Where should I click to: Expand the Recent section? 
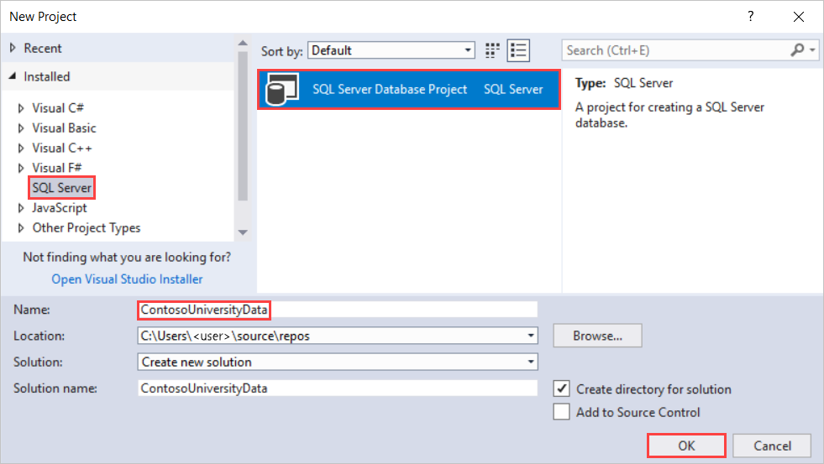(12, 49)
